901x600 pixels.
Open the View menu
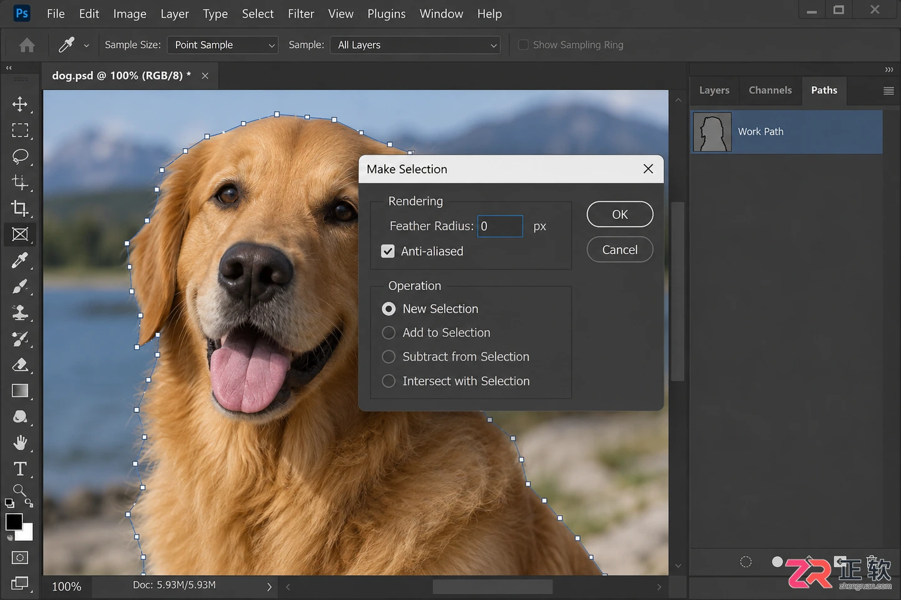341,14
